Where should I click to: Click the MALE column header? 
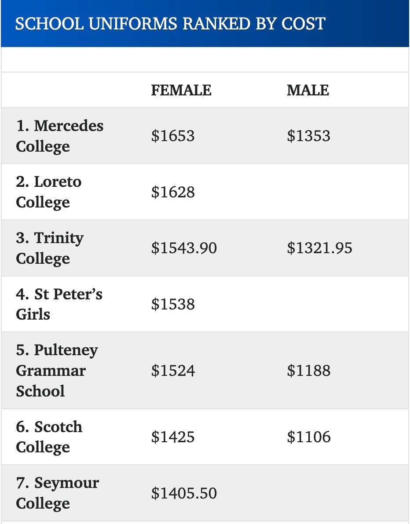tap(307, 90)
